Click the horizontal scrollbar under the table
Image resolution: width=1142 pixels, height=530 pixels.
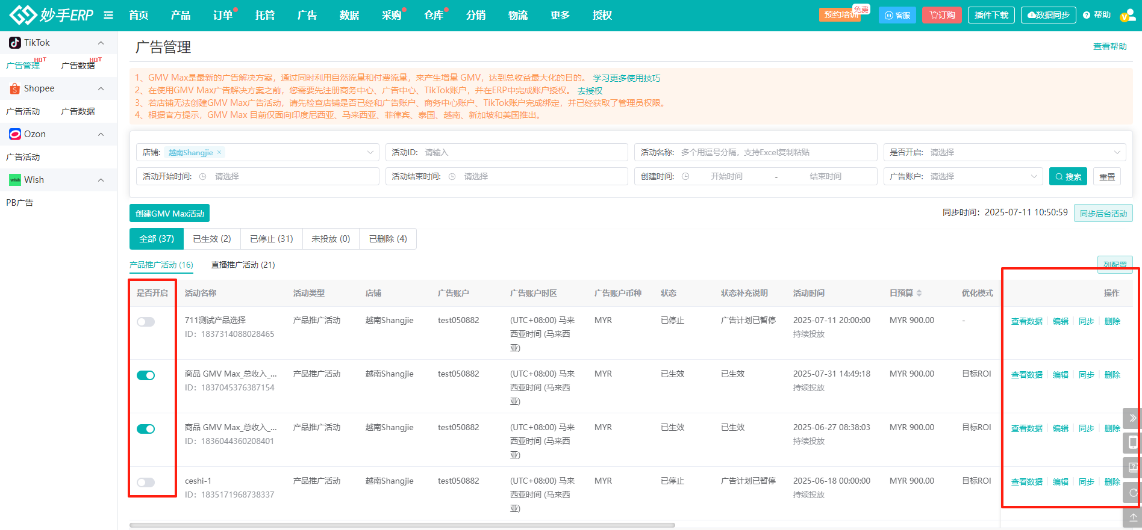click(x=402, y=525)
